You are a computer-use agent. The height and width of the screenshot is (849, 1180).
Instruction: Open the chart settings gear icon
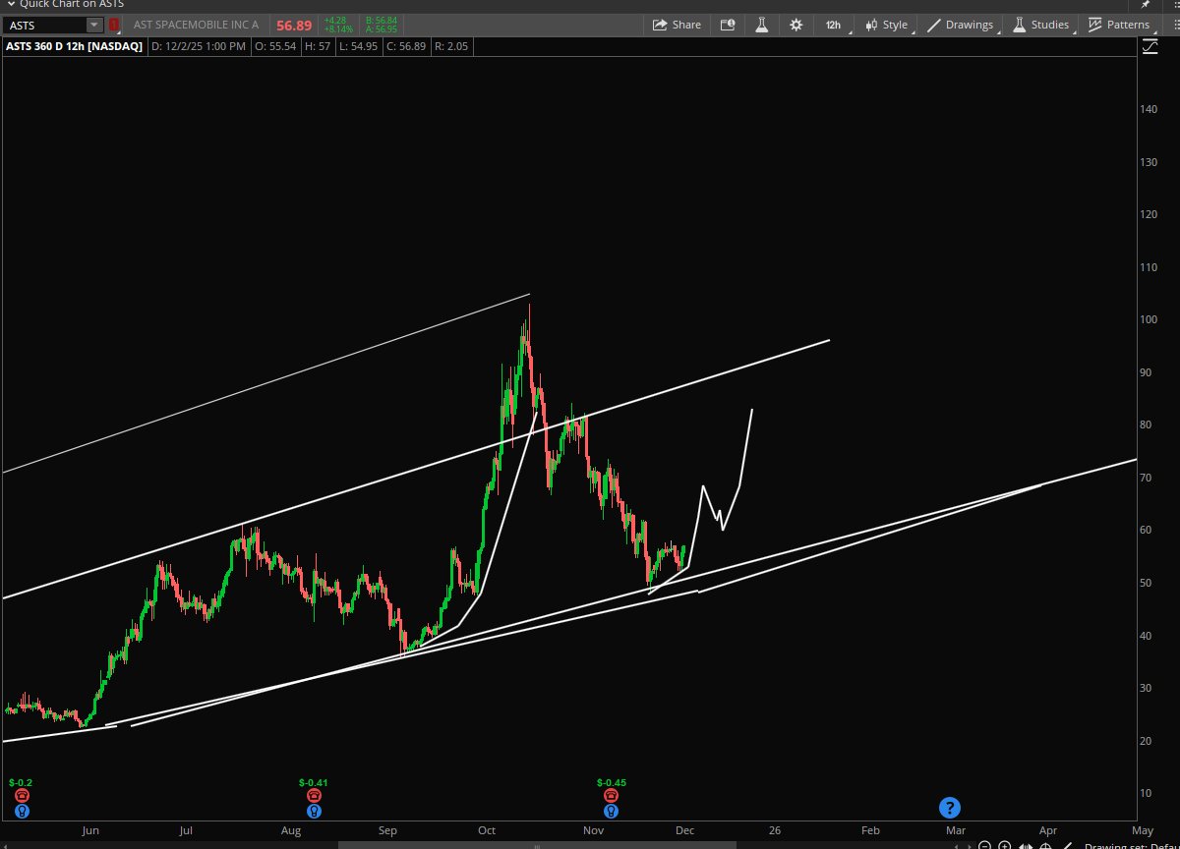click(x=796, y=25)
